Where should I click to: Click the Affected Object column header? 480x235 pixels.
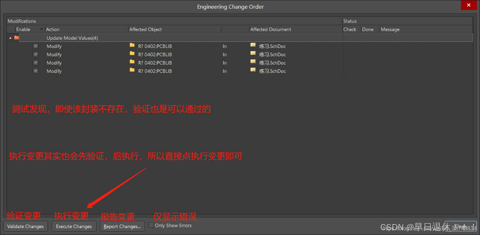pyautogui.click(x=175, y=29)
